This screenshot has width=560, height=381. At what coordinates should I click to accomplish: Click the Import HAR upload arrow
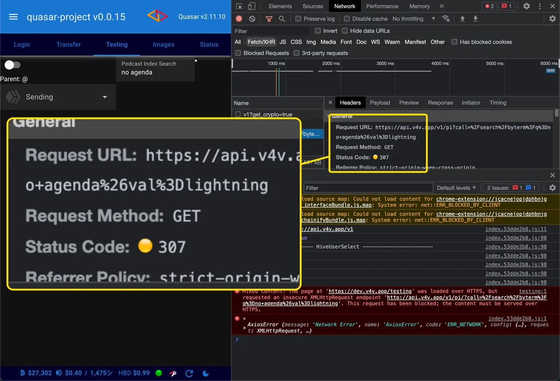tap(462, 19)
